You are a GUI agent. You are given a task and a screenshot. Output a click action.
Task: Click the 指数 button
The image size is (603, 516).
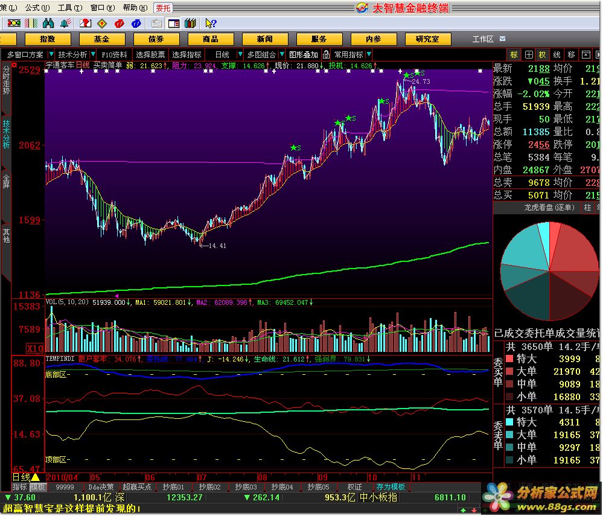click(48, 39)
